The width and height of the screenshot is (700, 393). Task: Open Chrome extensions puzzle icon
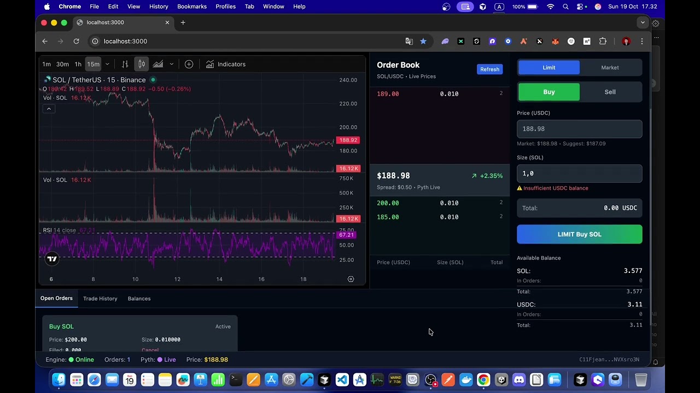point(603,41)
